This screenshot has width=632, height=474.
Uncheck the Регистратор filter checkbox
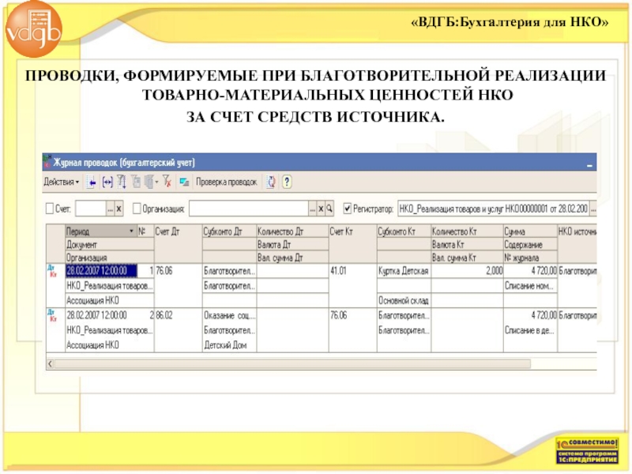[x=347, y=209]
